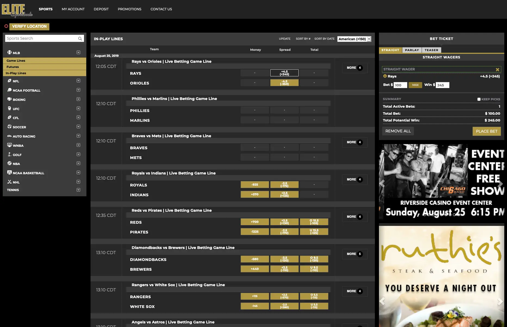Select Reds over 15.5 total
Screen dimensions: 507x327
tap(314, 222)
